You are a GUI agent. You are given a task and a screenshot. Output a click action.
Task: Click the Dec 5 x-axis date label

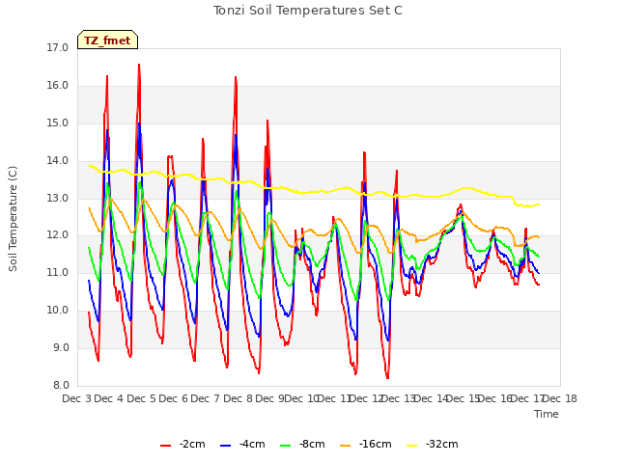(x=141, y=398)
